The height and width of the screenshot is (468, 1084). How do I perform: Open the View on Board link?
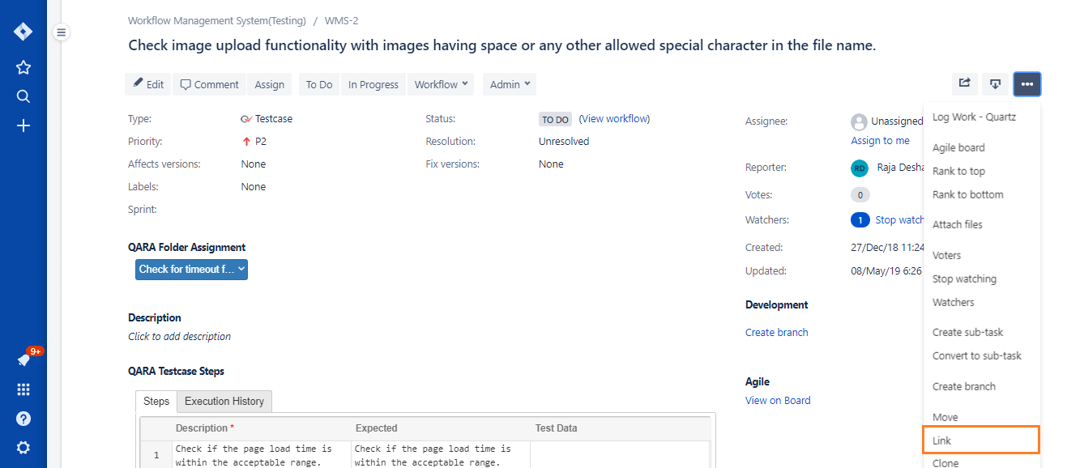point(778,401)
